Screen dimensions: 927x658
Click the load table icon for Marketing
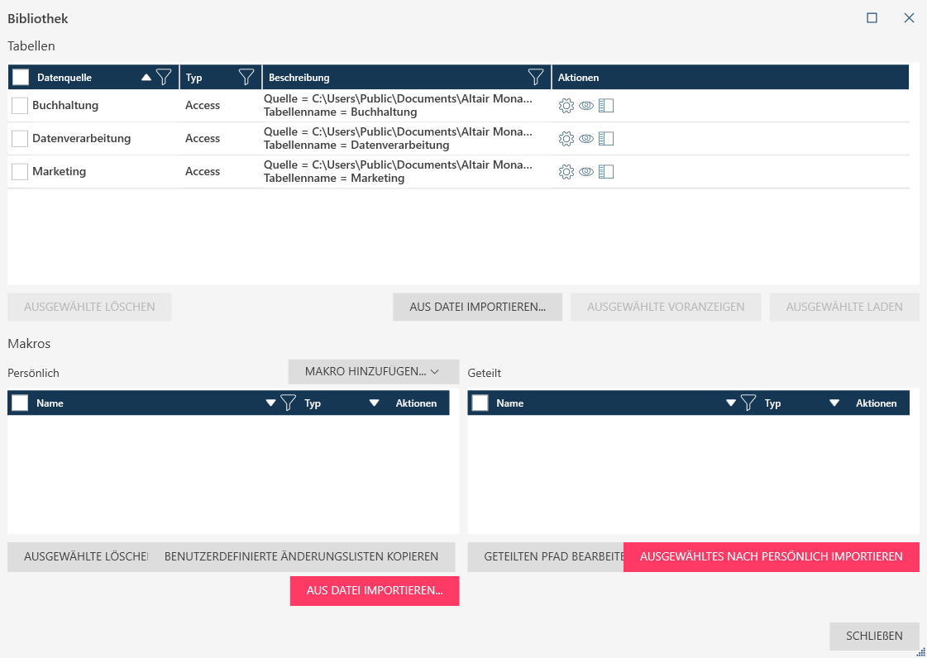tap(606, 172)
